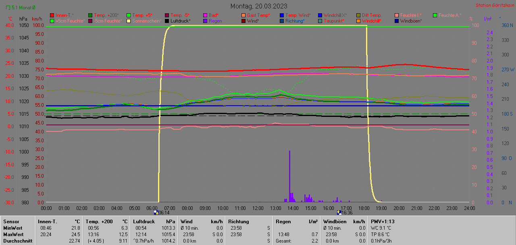Click the TP 8.6 °C reading
Viewport: 516px width, 245px height.
381,234
